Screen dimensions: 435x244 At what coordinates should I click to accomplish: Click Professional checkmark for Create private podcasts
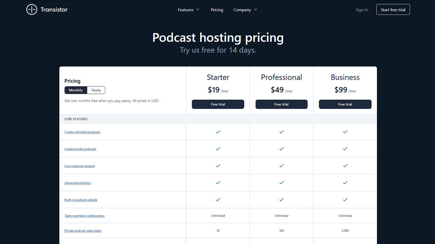coord(281,149)
